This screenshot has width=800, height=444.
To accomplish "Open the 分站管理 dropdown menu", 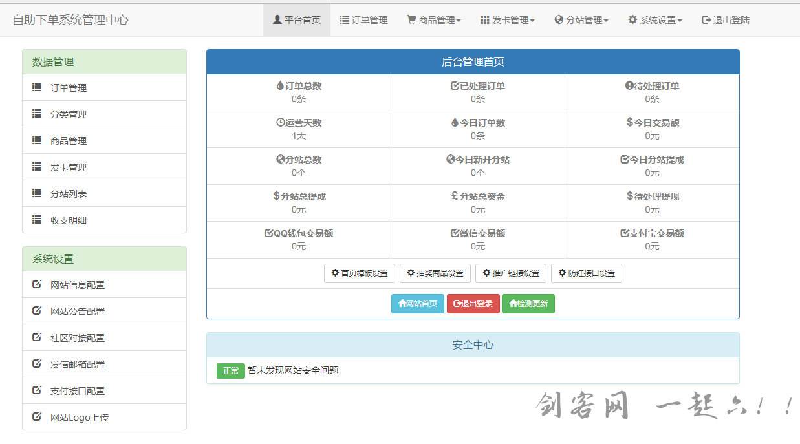I will tap(581, 19).
